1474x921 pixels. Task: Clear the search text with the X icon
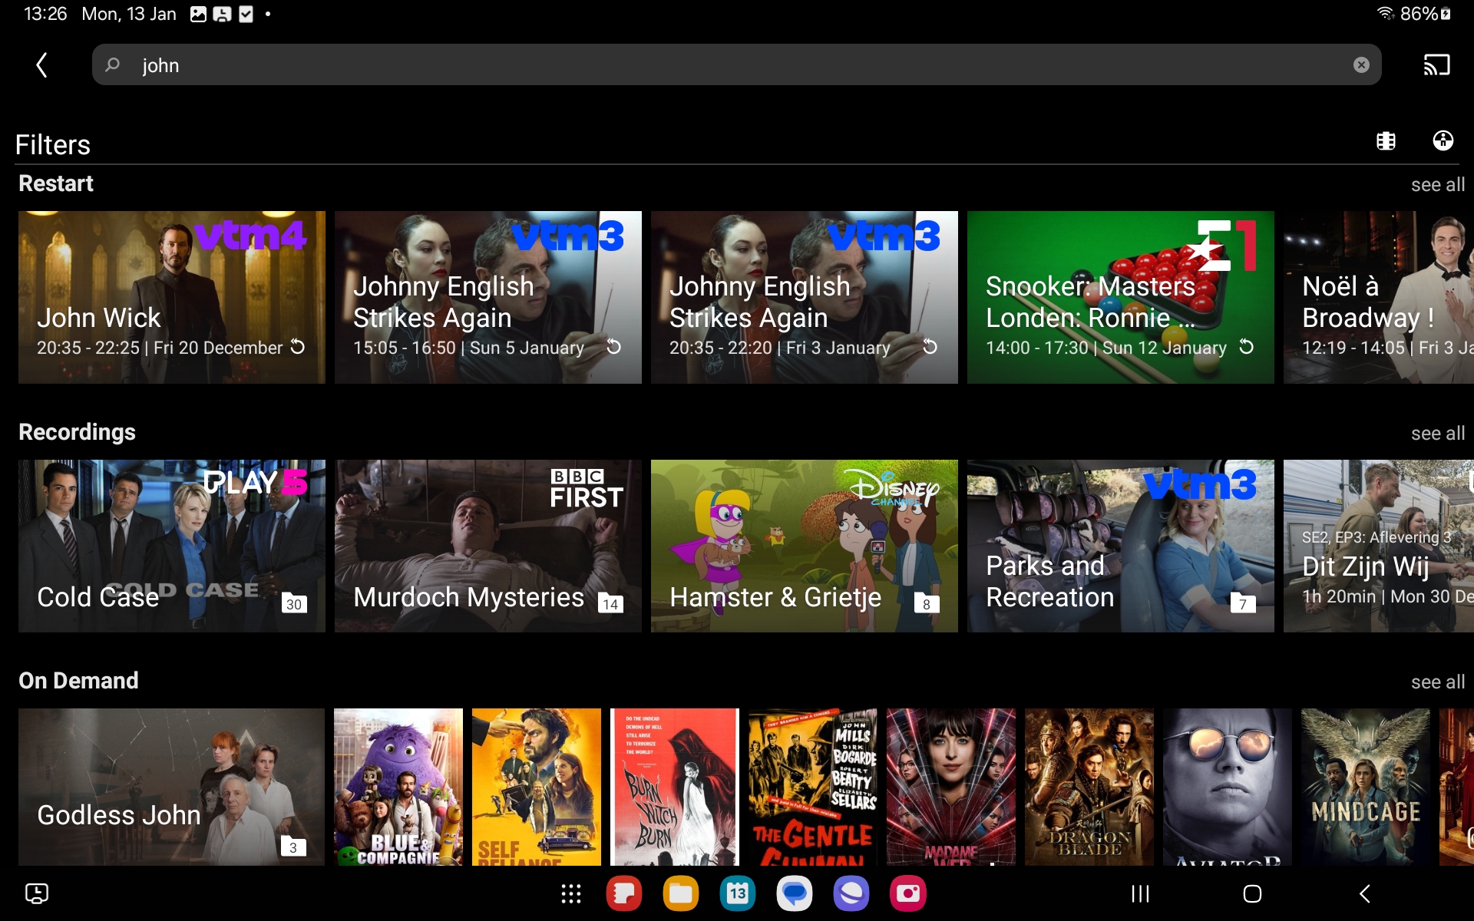tap(1360, 65)
